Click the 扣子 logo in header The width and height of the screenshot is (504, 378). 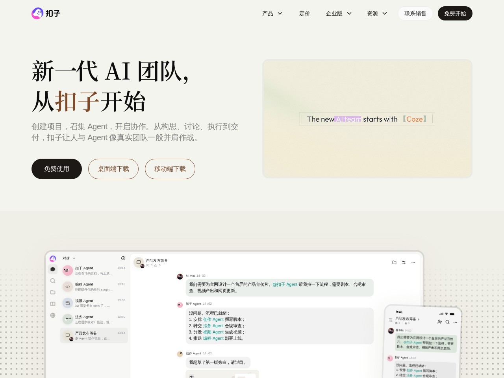coord(46,13)
